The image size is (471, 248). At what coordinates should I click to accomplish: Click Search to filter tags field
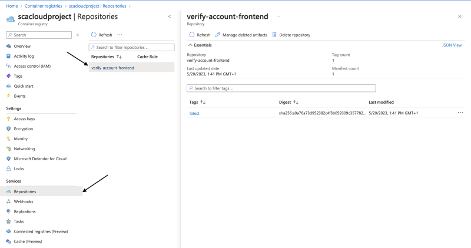coord(281,88)
